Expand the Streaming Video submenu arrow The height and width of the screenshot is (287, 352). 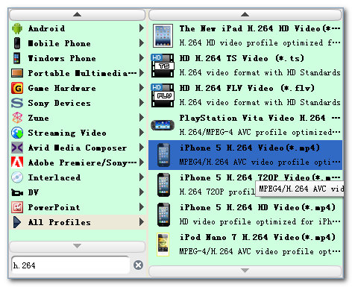[142, 133]
